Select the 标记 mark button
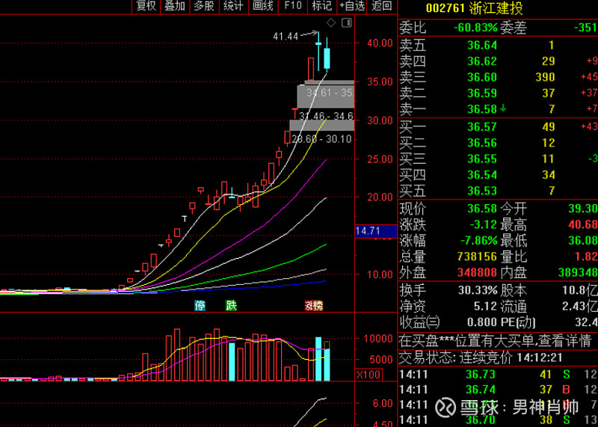The width and height of the screenshot is (598, 427). pos(322,6)
